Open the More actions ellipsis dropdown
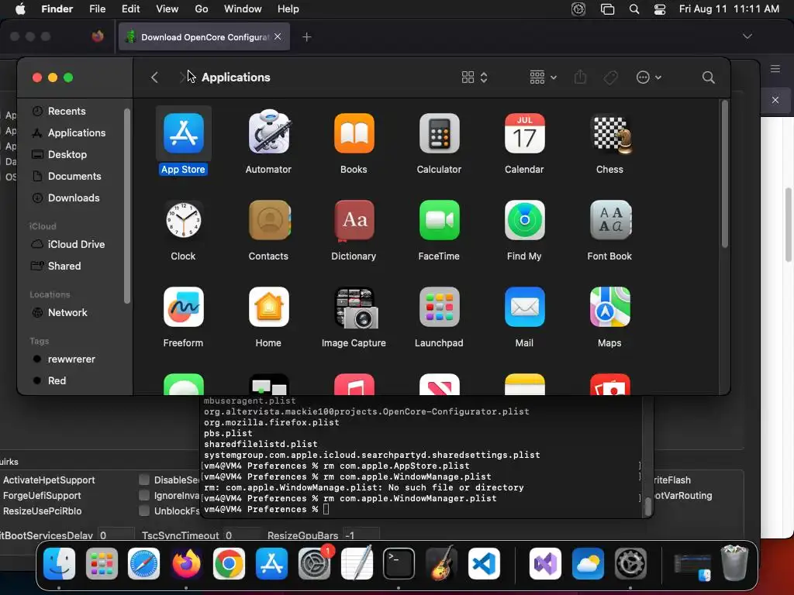 pyautogui.click(x=649, y=77)
